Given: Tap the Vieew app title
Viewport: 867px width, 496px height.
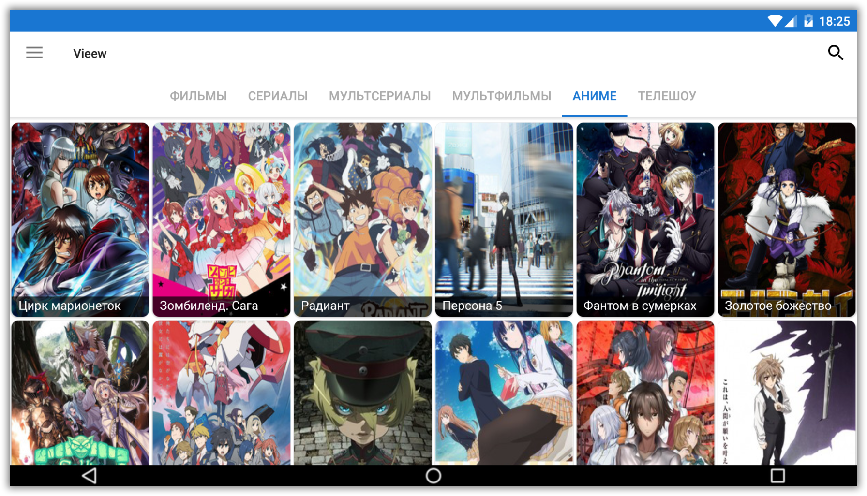Looking at the screenshot, I should point(90,53).
